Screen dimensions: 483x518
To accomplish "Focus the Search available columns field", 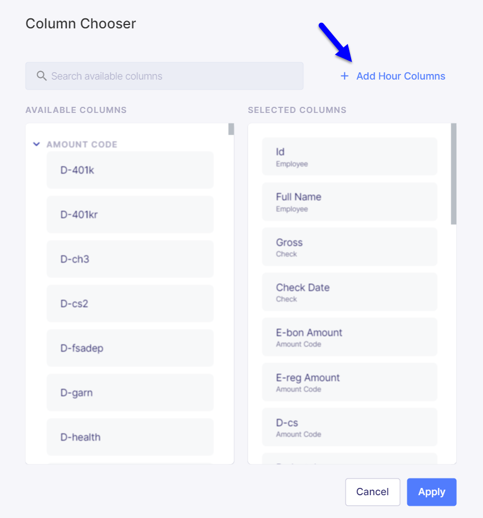I will pos(164,76).
